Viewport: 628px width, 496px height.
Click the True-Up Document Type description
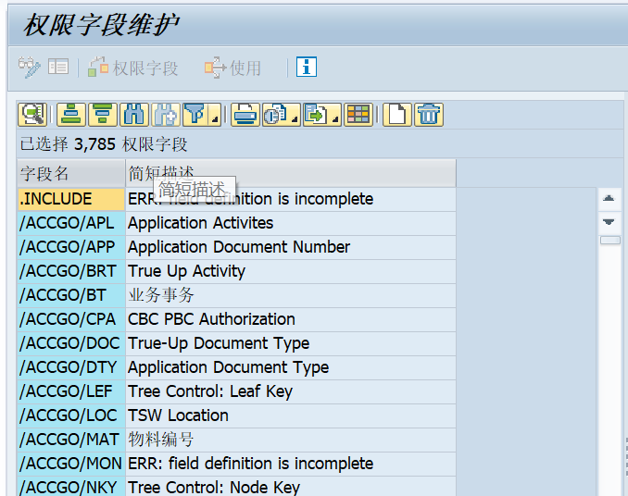(x=291, y=343)
